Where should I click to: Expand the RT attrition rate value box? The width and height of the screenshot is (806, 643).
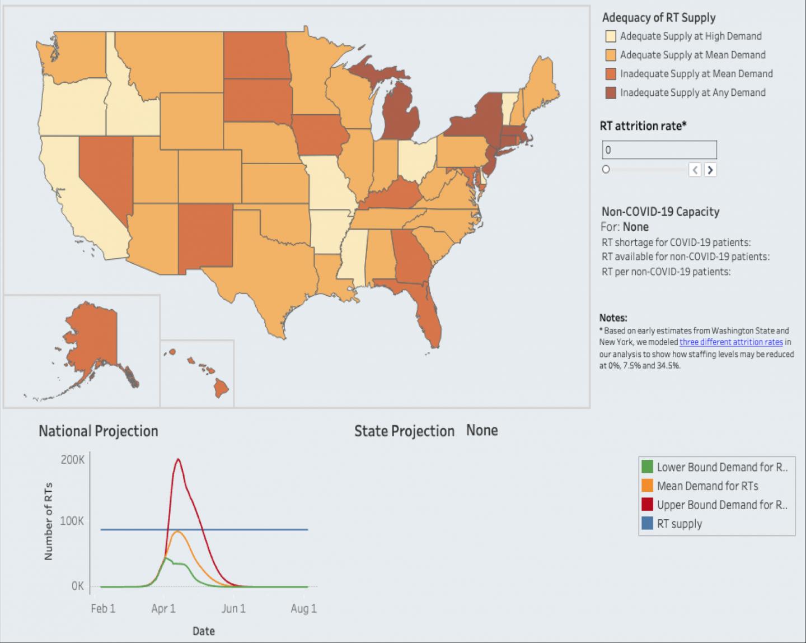pyautogui.click(x=659, y=149)
